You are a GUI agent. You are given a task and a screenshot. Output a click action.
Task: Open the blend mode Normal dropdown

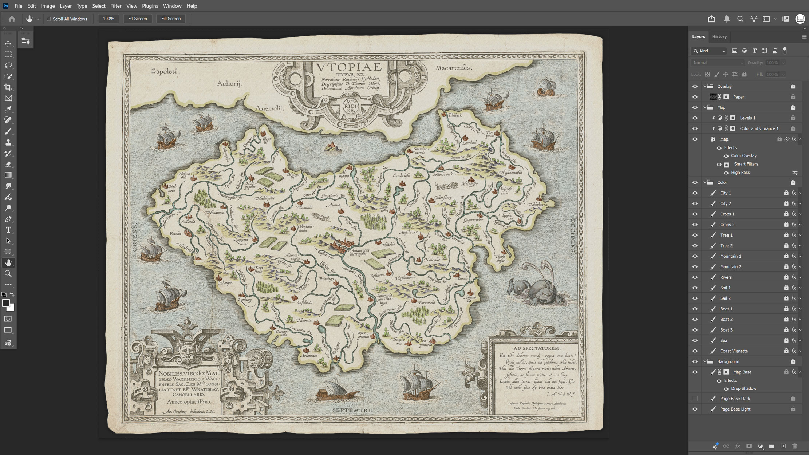tap(717, 63)
